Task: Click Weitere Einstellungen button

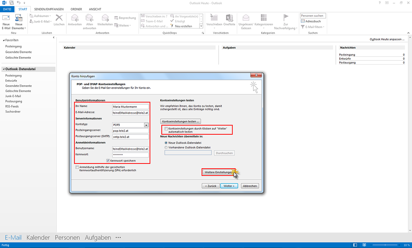Action: tap(219, 172)
